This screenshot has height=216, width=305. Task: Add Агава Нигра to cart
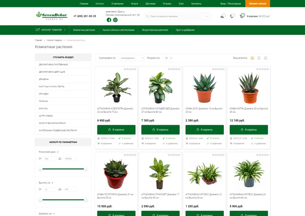point(249,130)
